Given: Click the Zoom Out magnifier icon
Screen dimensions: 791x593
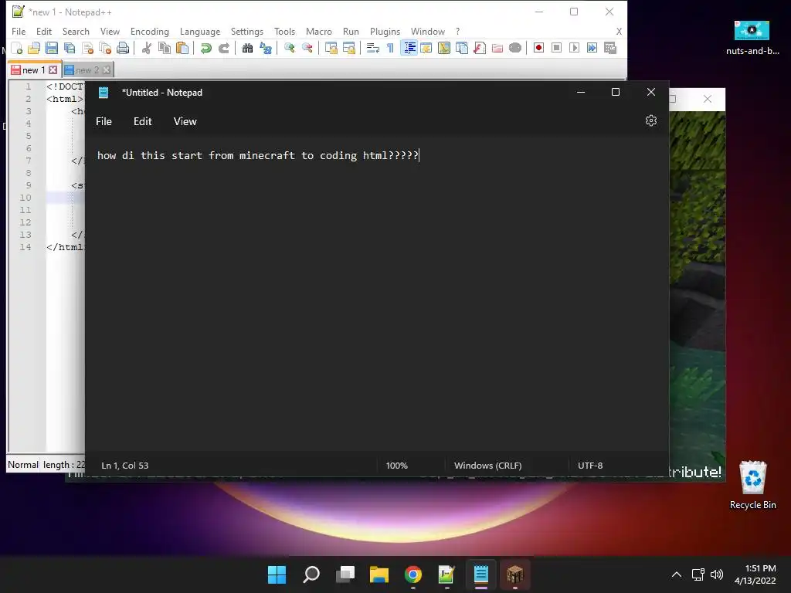Looking at the screenshot, I should pos(307,48).
